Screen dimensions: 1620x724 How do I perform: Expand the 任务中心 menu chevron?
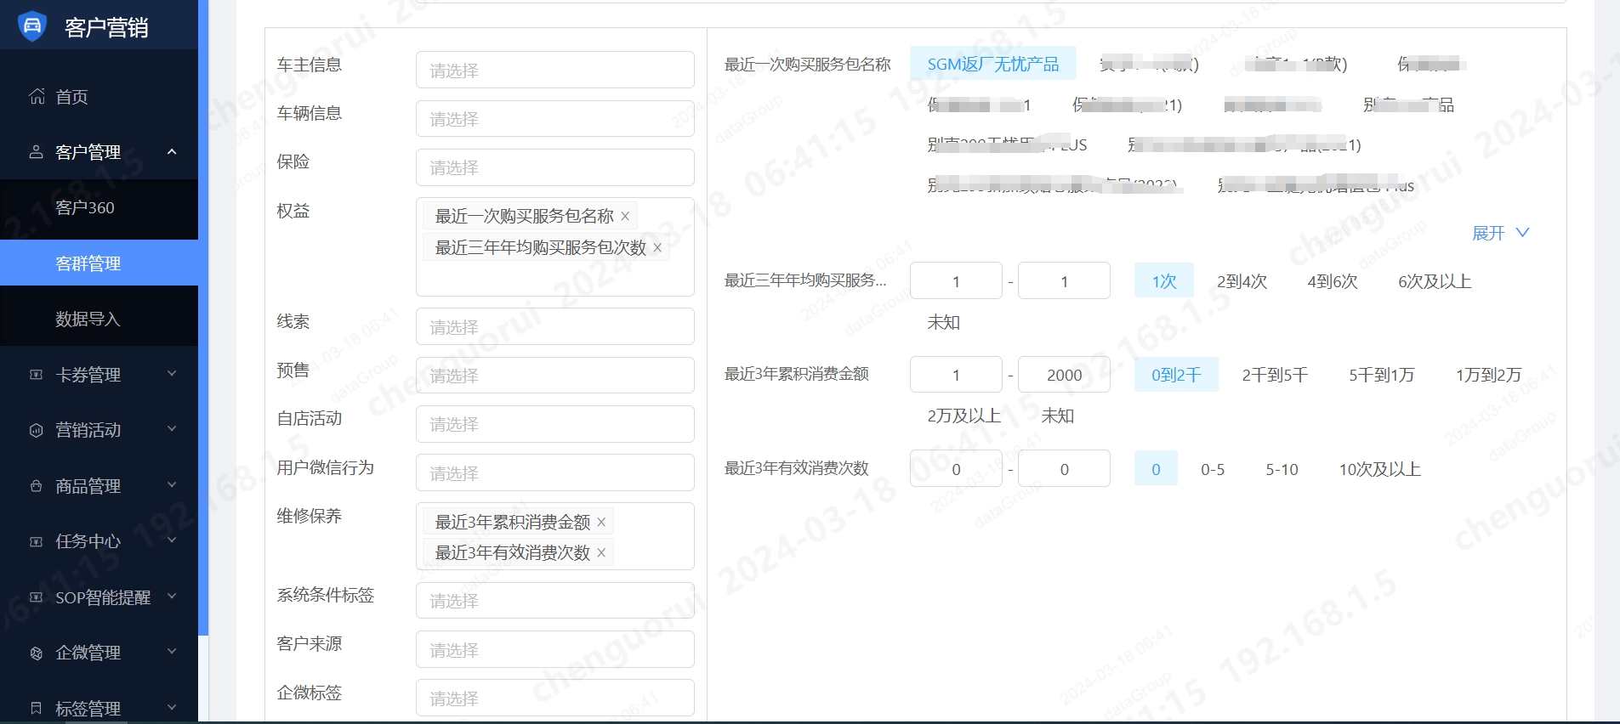click(x=172, y=540)
